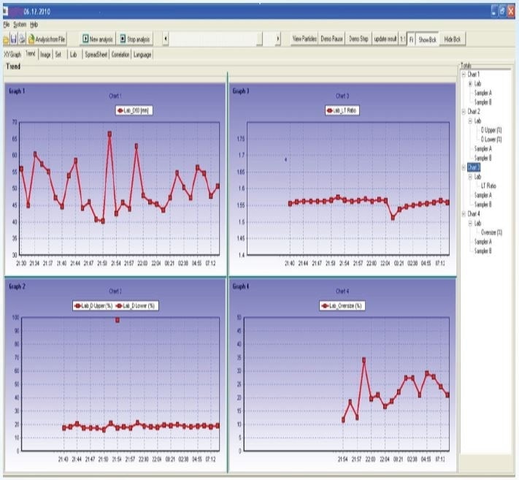The image size is (519, 480).
Task: Click the Lab_Oversize (%) legend in Chart 4
Action: [x=342, y=305]
